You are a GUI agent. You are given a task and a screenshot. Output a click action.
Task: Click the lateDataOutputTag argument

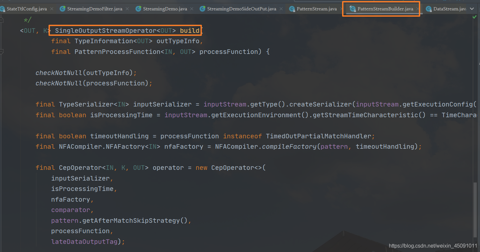[84, 242]
